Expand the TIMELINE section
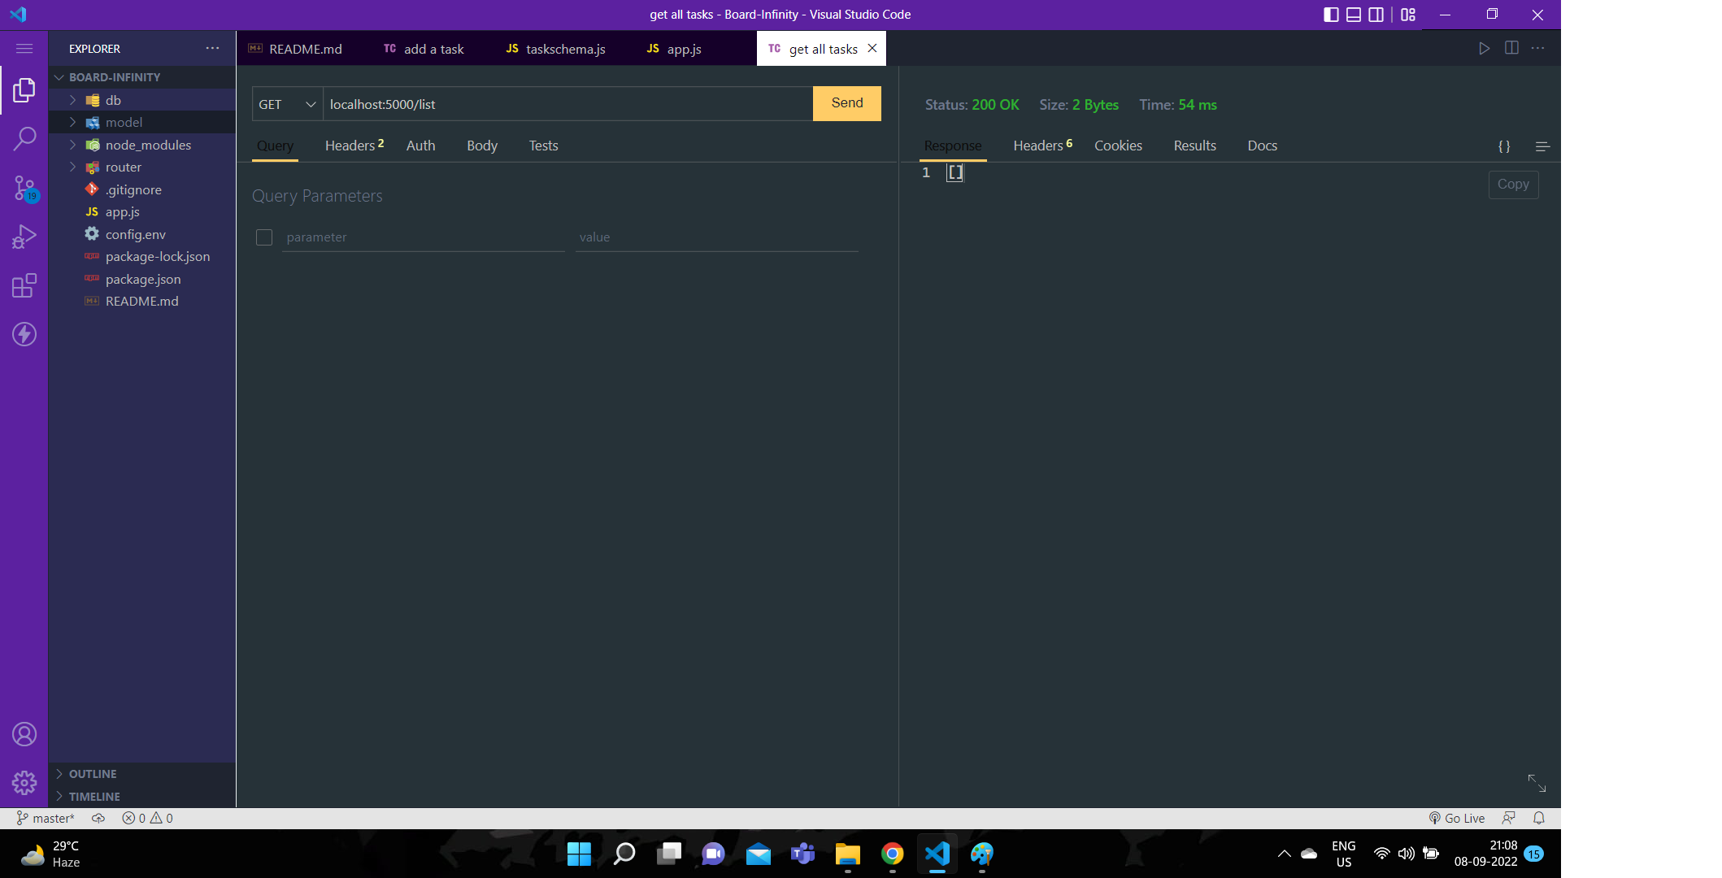1722x878 pixels. coord(142,797)
